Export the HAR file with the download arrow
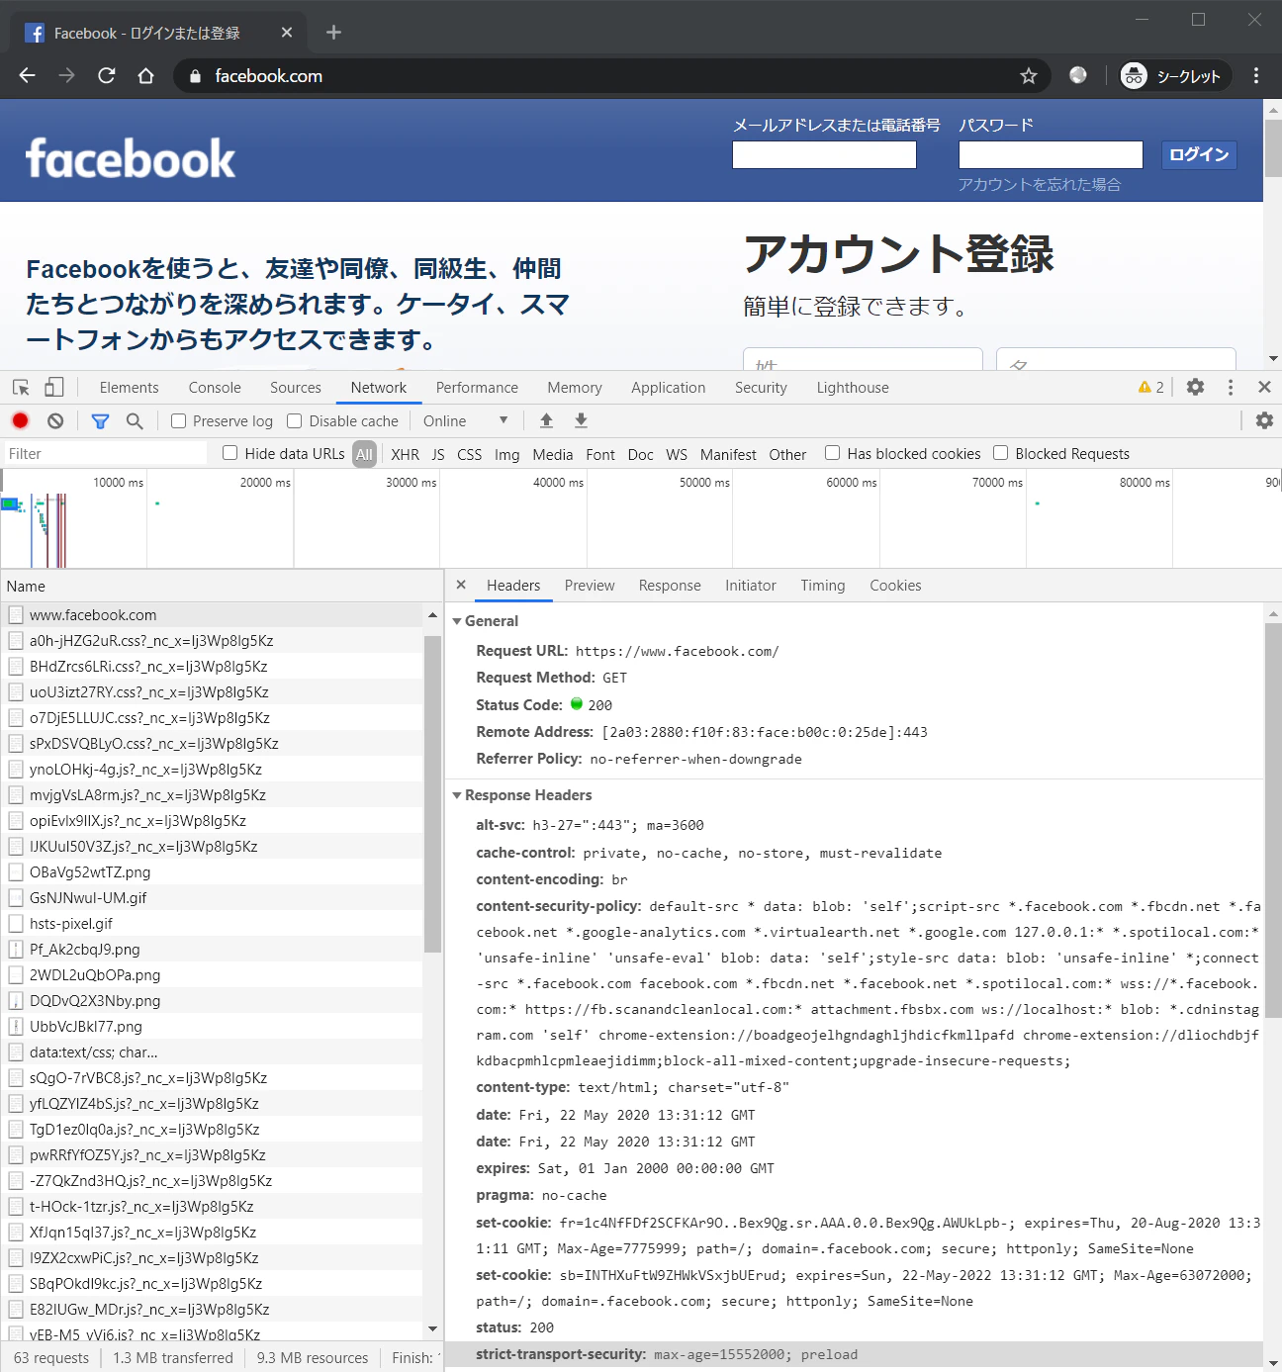 [581, 420]
